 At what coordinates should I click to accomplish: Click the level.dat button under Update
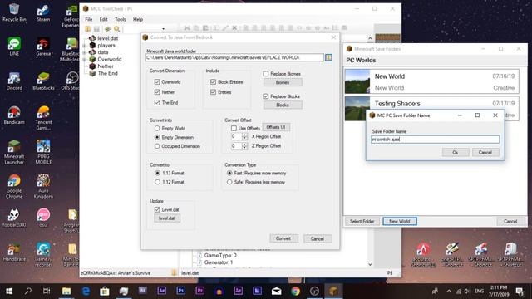coord(167,218)
